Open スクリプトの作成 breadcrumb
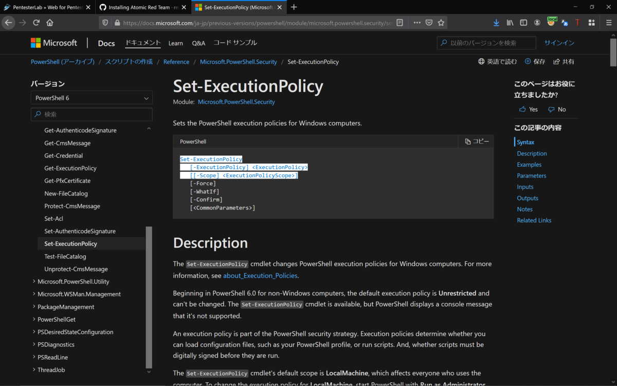Image resolution: width=617 pixels, height=386 pixels. pyautogui.click(x=129, y=62)
